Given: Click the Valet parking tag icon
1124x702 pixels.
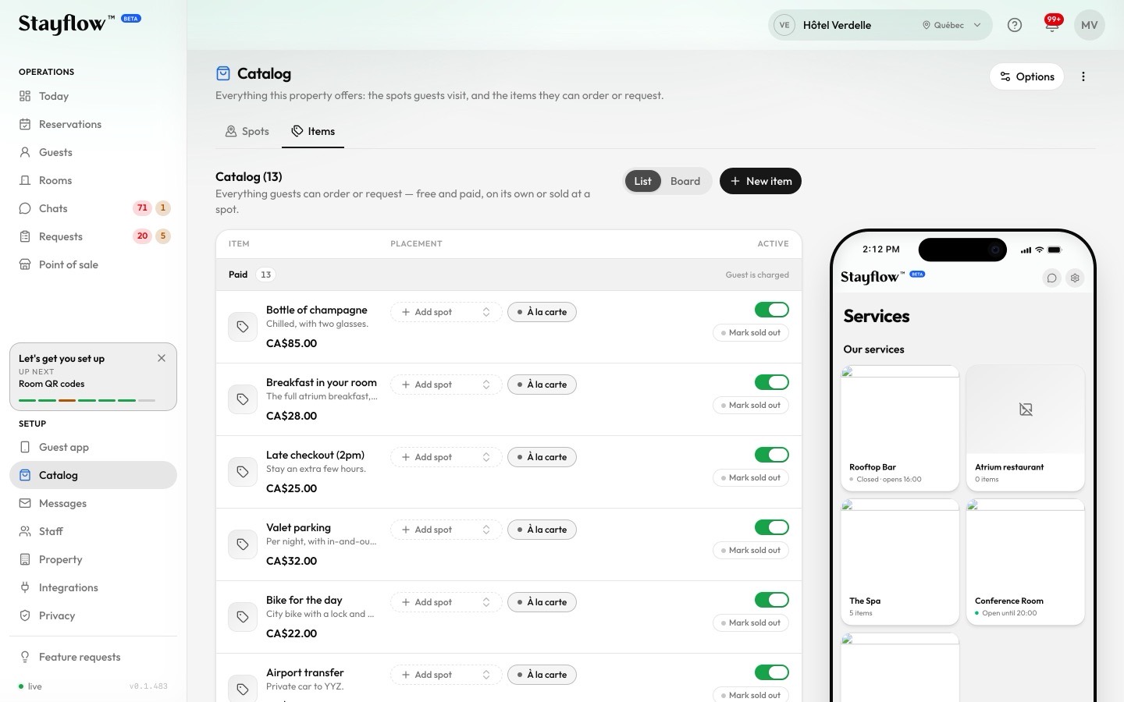Looking at the screenshot, I should pos(243,544).
